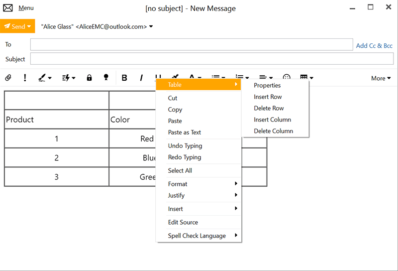Expand the Justify submenu

[x=199, y=195]
